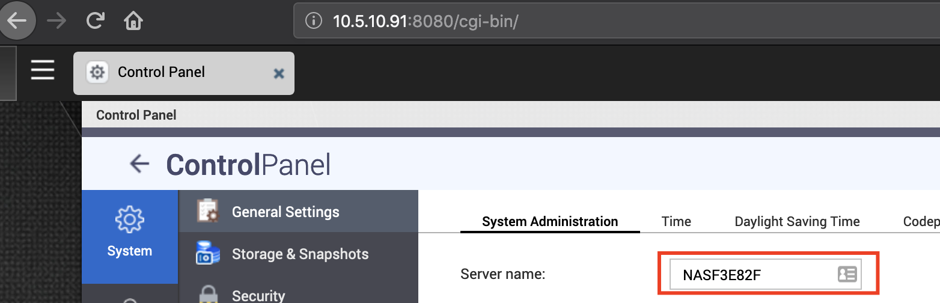Click the browser back arrow button
The height and width of the screenshot is (303, 940).
17,21
